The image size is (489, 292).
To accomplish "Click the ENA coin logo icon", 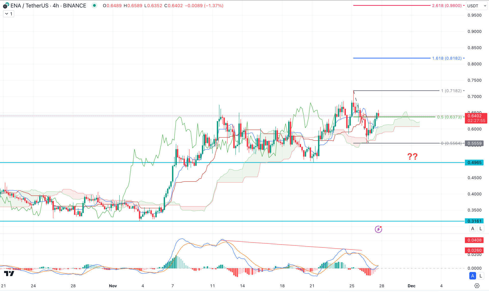I will (6, 6).
